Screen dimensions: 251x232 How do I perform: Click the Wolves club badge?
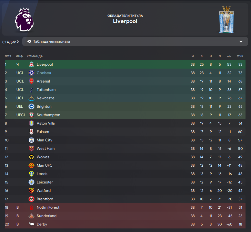31,157
